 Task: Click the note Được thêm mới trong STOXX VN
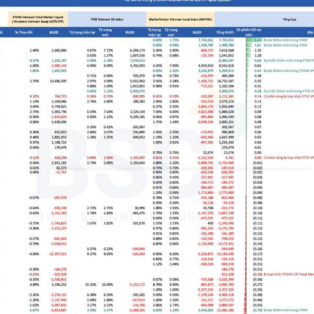[288, 71]
